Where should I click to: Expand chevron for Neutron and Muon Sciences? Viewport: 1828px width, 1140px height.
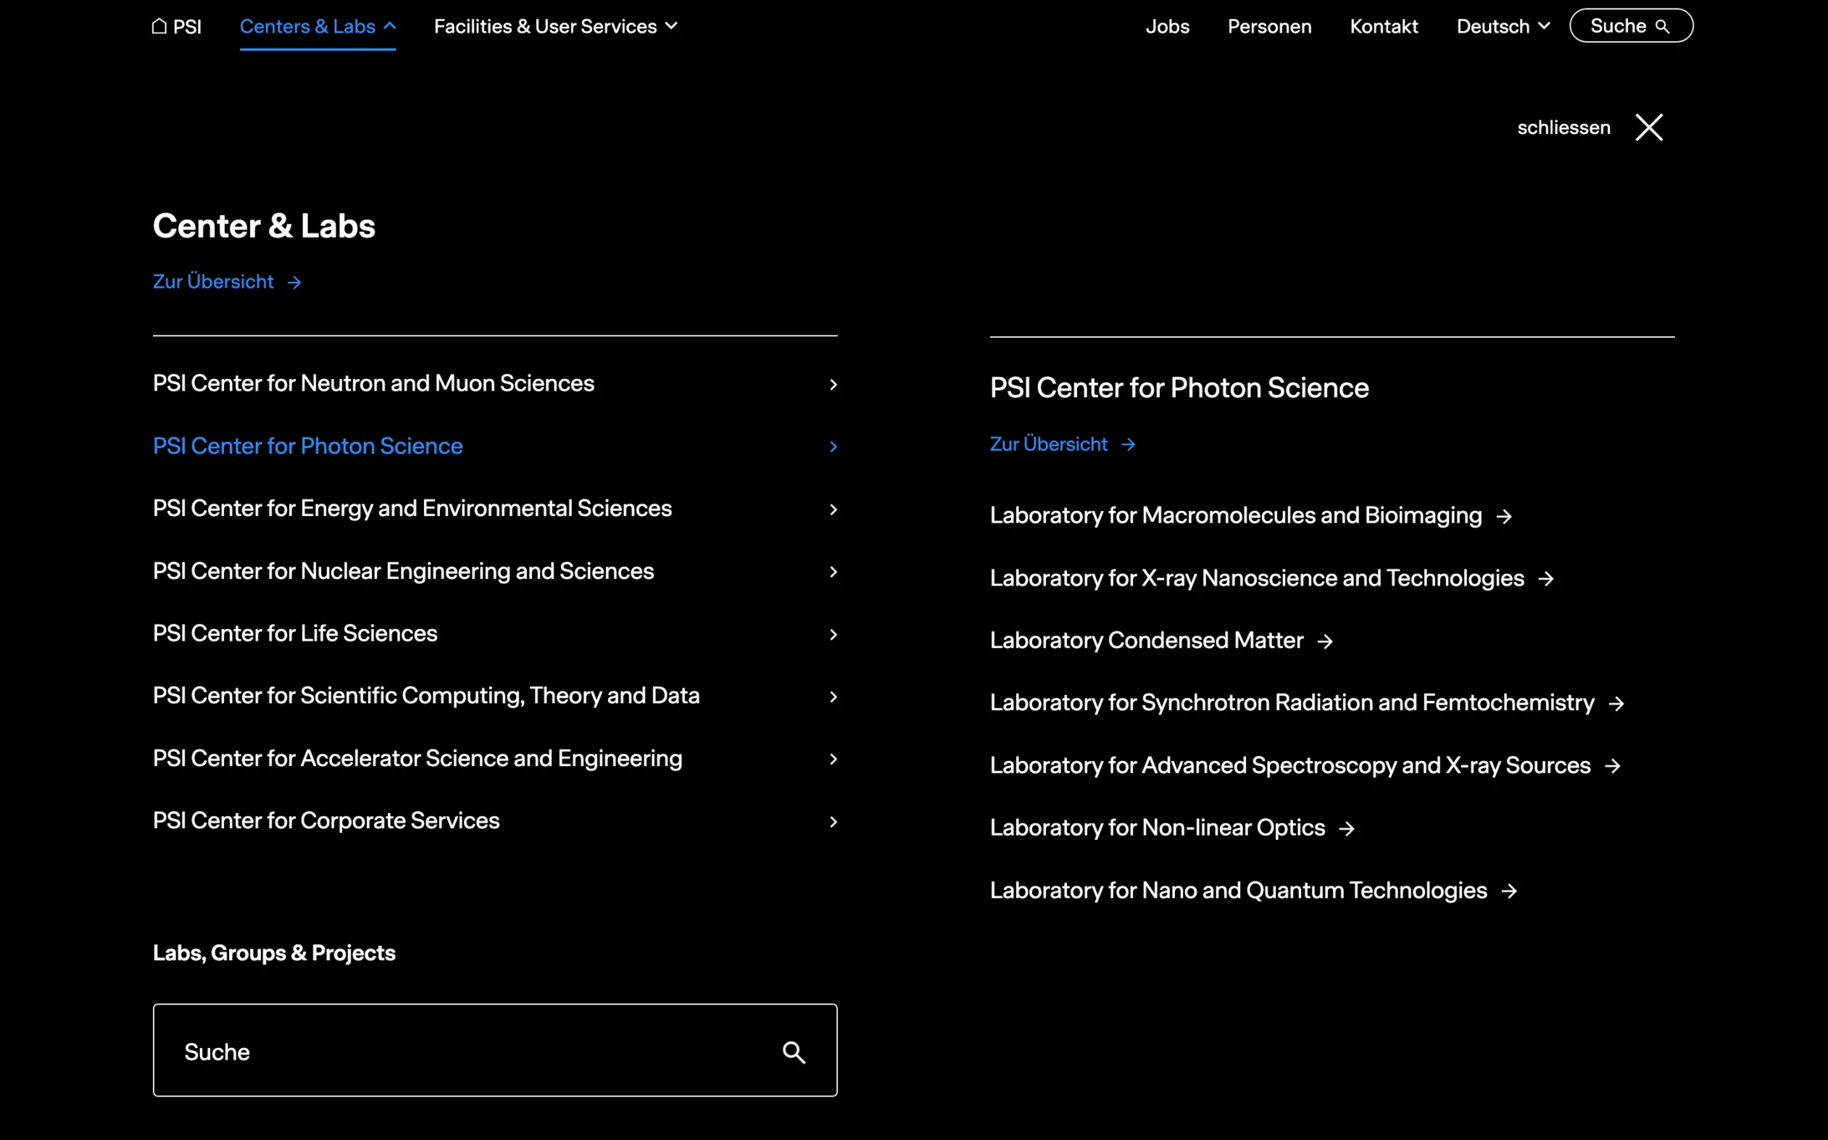[833, 384]
